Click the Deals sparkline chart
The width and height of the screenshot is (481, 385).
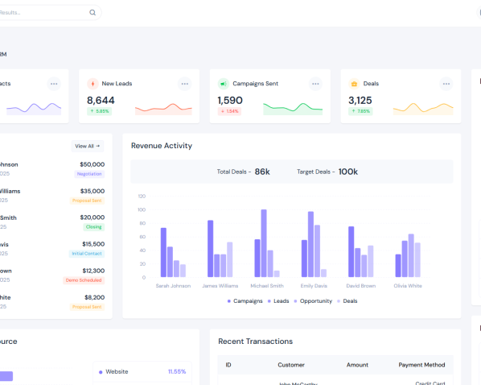[x=423, y=109]
